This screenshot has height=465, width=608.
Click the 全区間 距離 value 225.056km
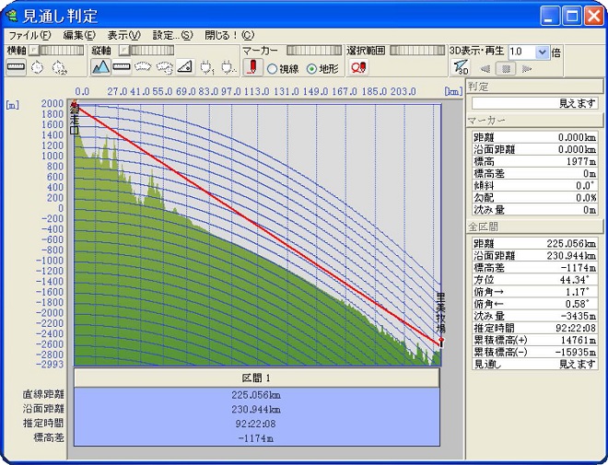tap(571, 243)
